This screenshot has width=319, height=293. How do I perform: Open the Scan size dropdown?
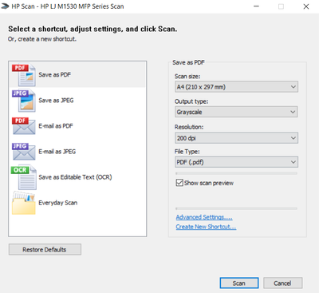[x=236, y=87]
